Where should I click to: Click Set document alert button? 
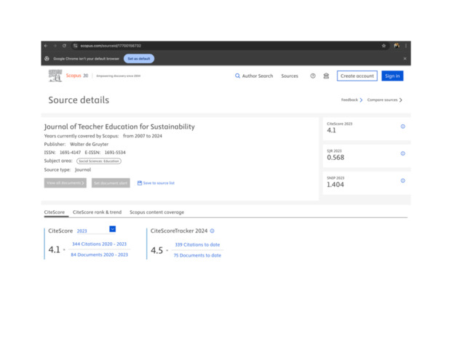[111, 182]
